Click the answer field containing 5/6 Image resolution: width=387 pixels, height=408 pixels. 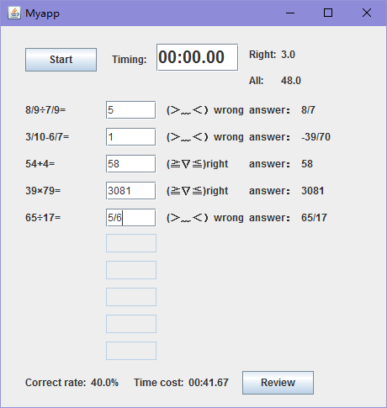pyautogui.click(x=131, y=218)
